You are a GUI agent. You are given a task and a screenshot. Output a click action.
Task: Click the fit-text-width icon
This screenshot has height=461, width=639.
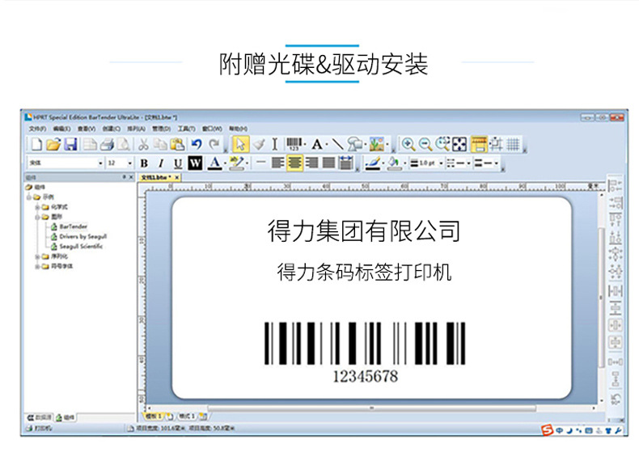tap(346, 163)
